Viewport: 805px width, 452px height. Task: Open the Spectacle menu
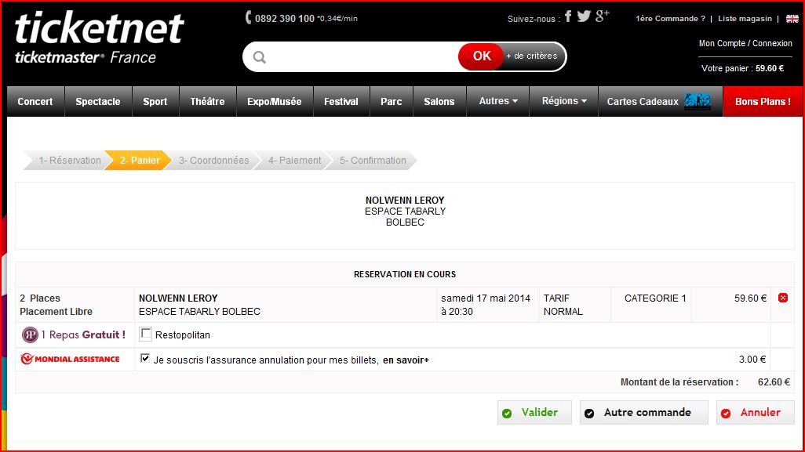(98, 102)
